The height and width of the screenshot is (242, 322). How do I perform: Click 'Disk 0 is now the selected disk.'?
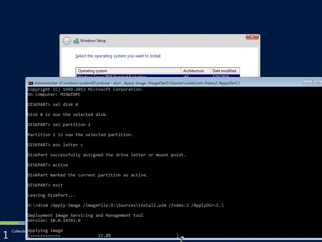tap(68, 115)
